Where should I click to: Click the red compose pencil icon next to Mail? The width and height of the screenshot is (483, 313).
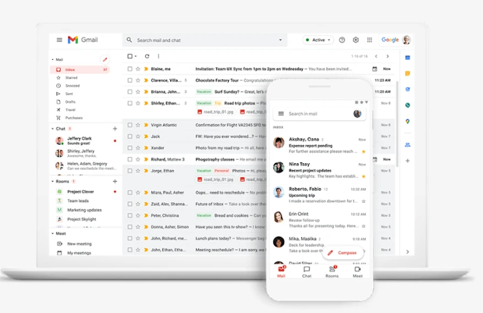coord(105,60)
